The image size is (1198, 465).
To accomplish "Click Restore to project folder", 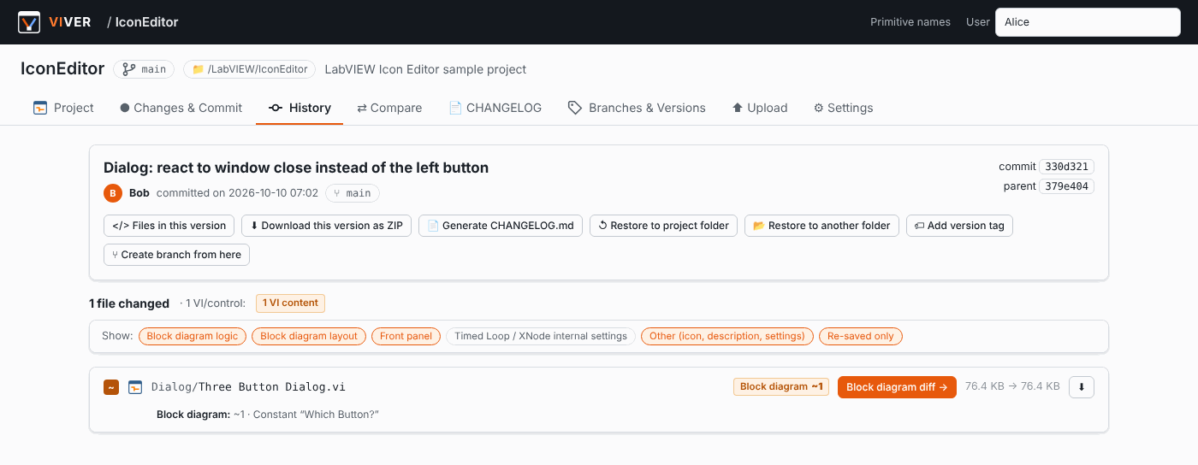I will [x=663, y=226].
